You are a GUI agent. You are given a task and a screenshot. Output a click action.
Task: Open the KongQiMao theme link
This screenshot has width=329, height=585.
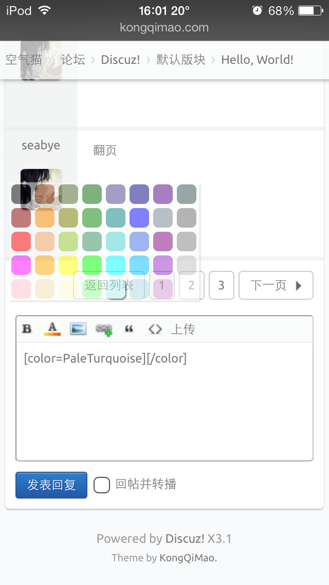point(187,558)
